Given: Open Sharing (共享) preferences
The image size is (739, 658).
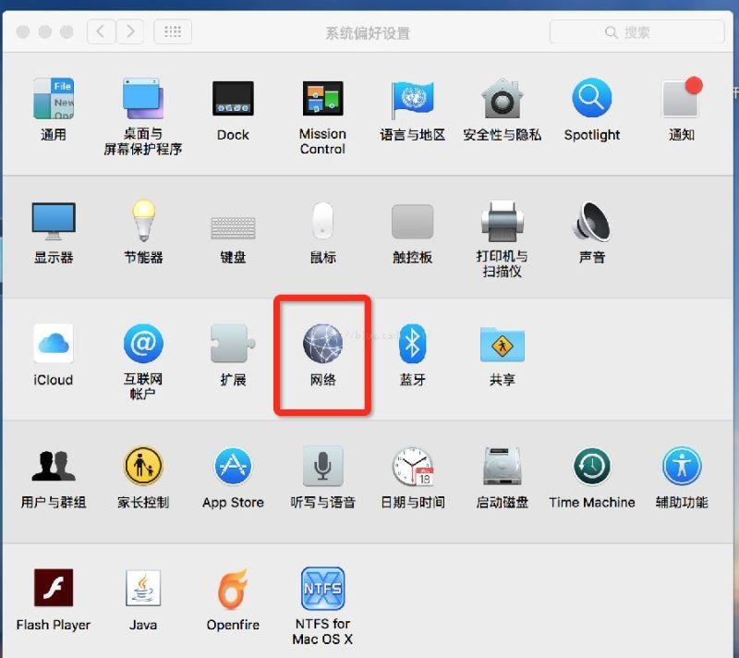Looking at the screenshot, I should 502,348.
